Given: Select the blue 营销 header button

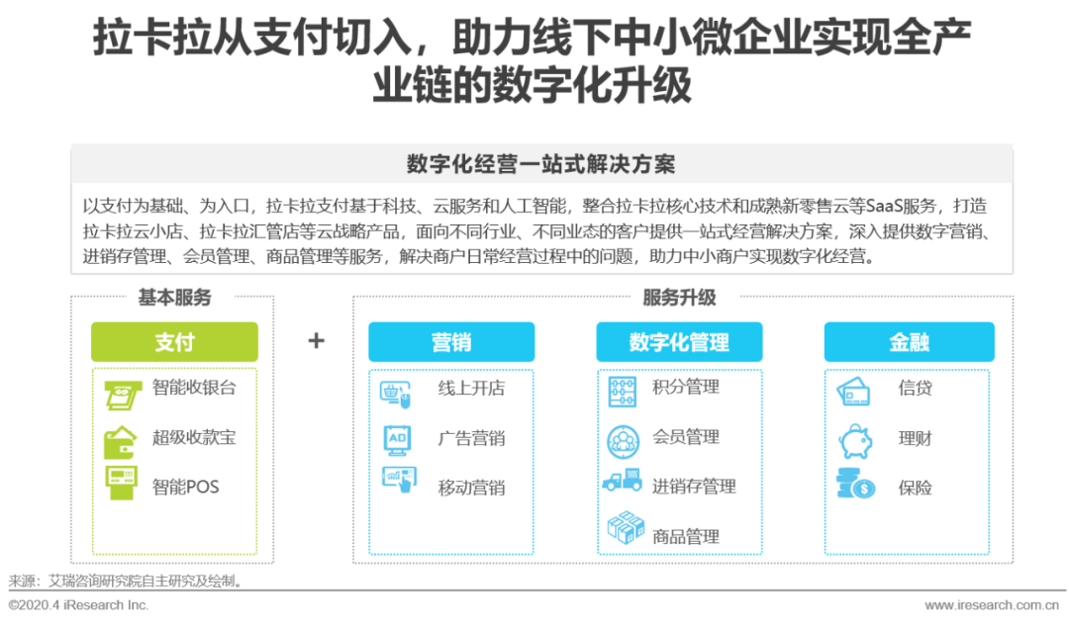Looking at the screenshot, I should point(451,342).
